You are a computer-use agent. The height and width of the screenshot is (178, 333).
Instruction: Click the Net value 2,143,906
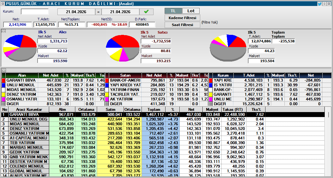coord(18,24)
